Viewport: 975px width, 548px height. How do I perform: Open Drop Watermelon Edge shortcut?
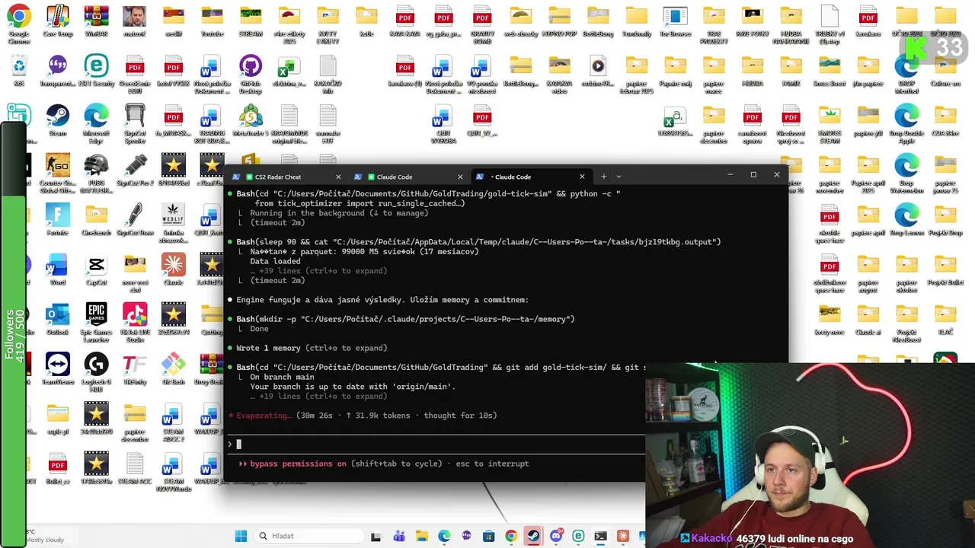(x=906, y=173)
